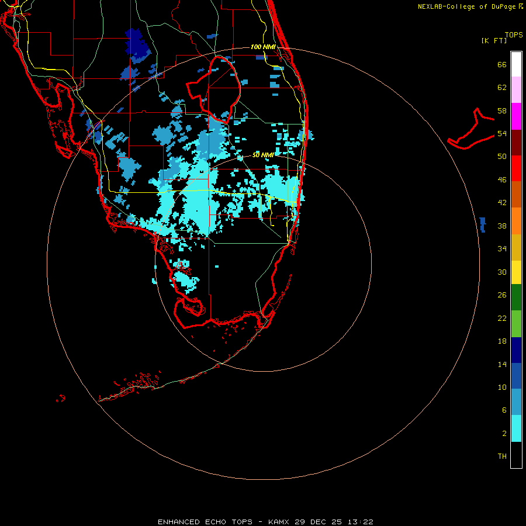
Task: Click the TOPS legend title
Action: pyautogui.click(x=514, y=34)
